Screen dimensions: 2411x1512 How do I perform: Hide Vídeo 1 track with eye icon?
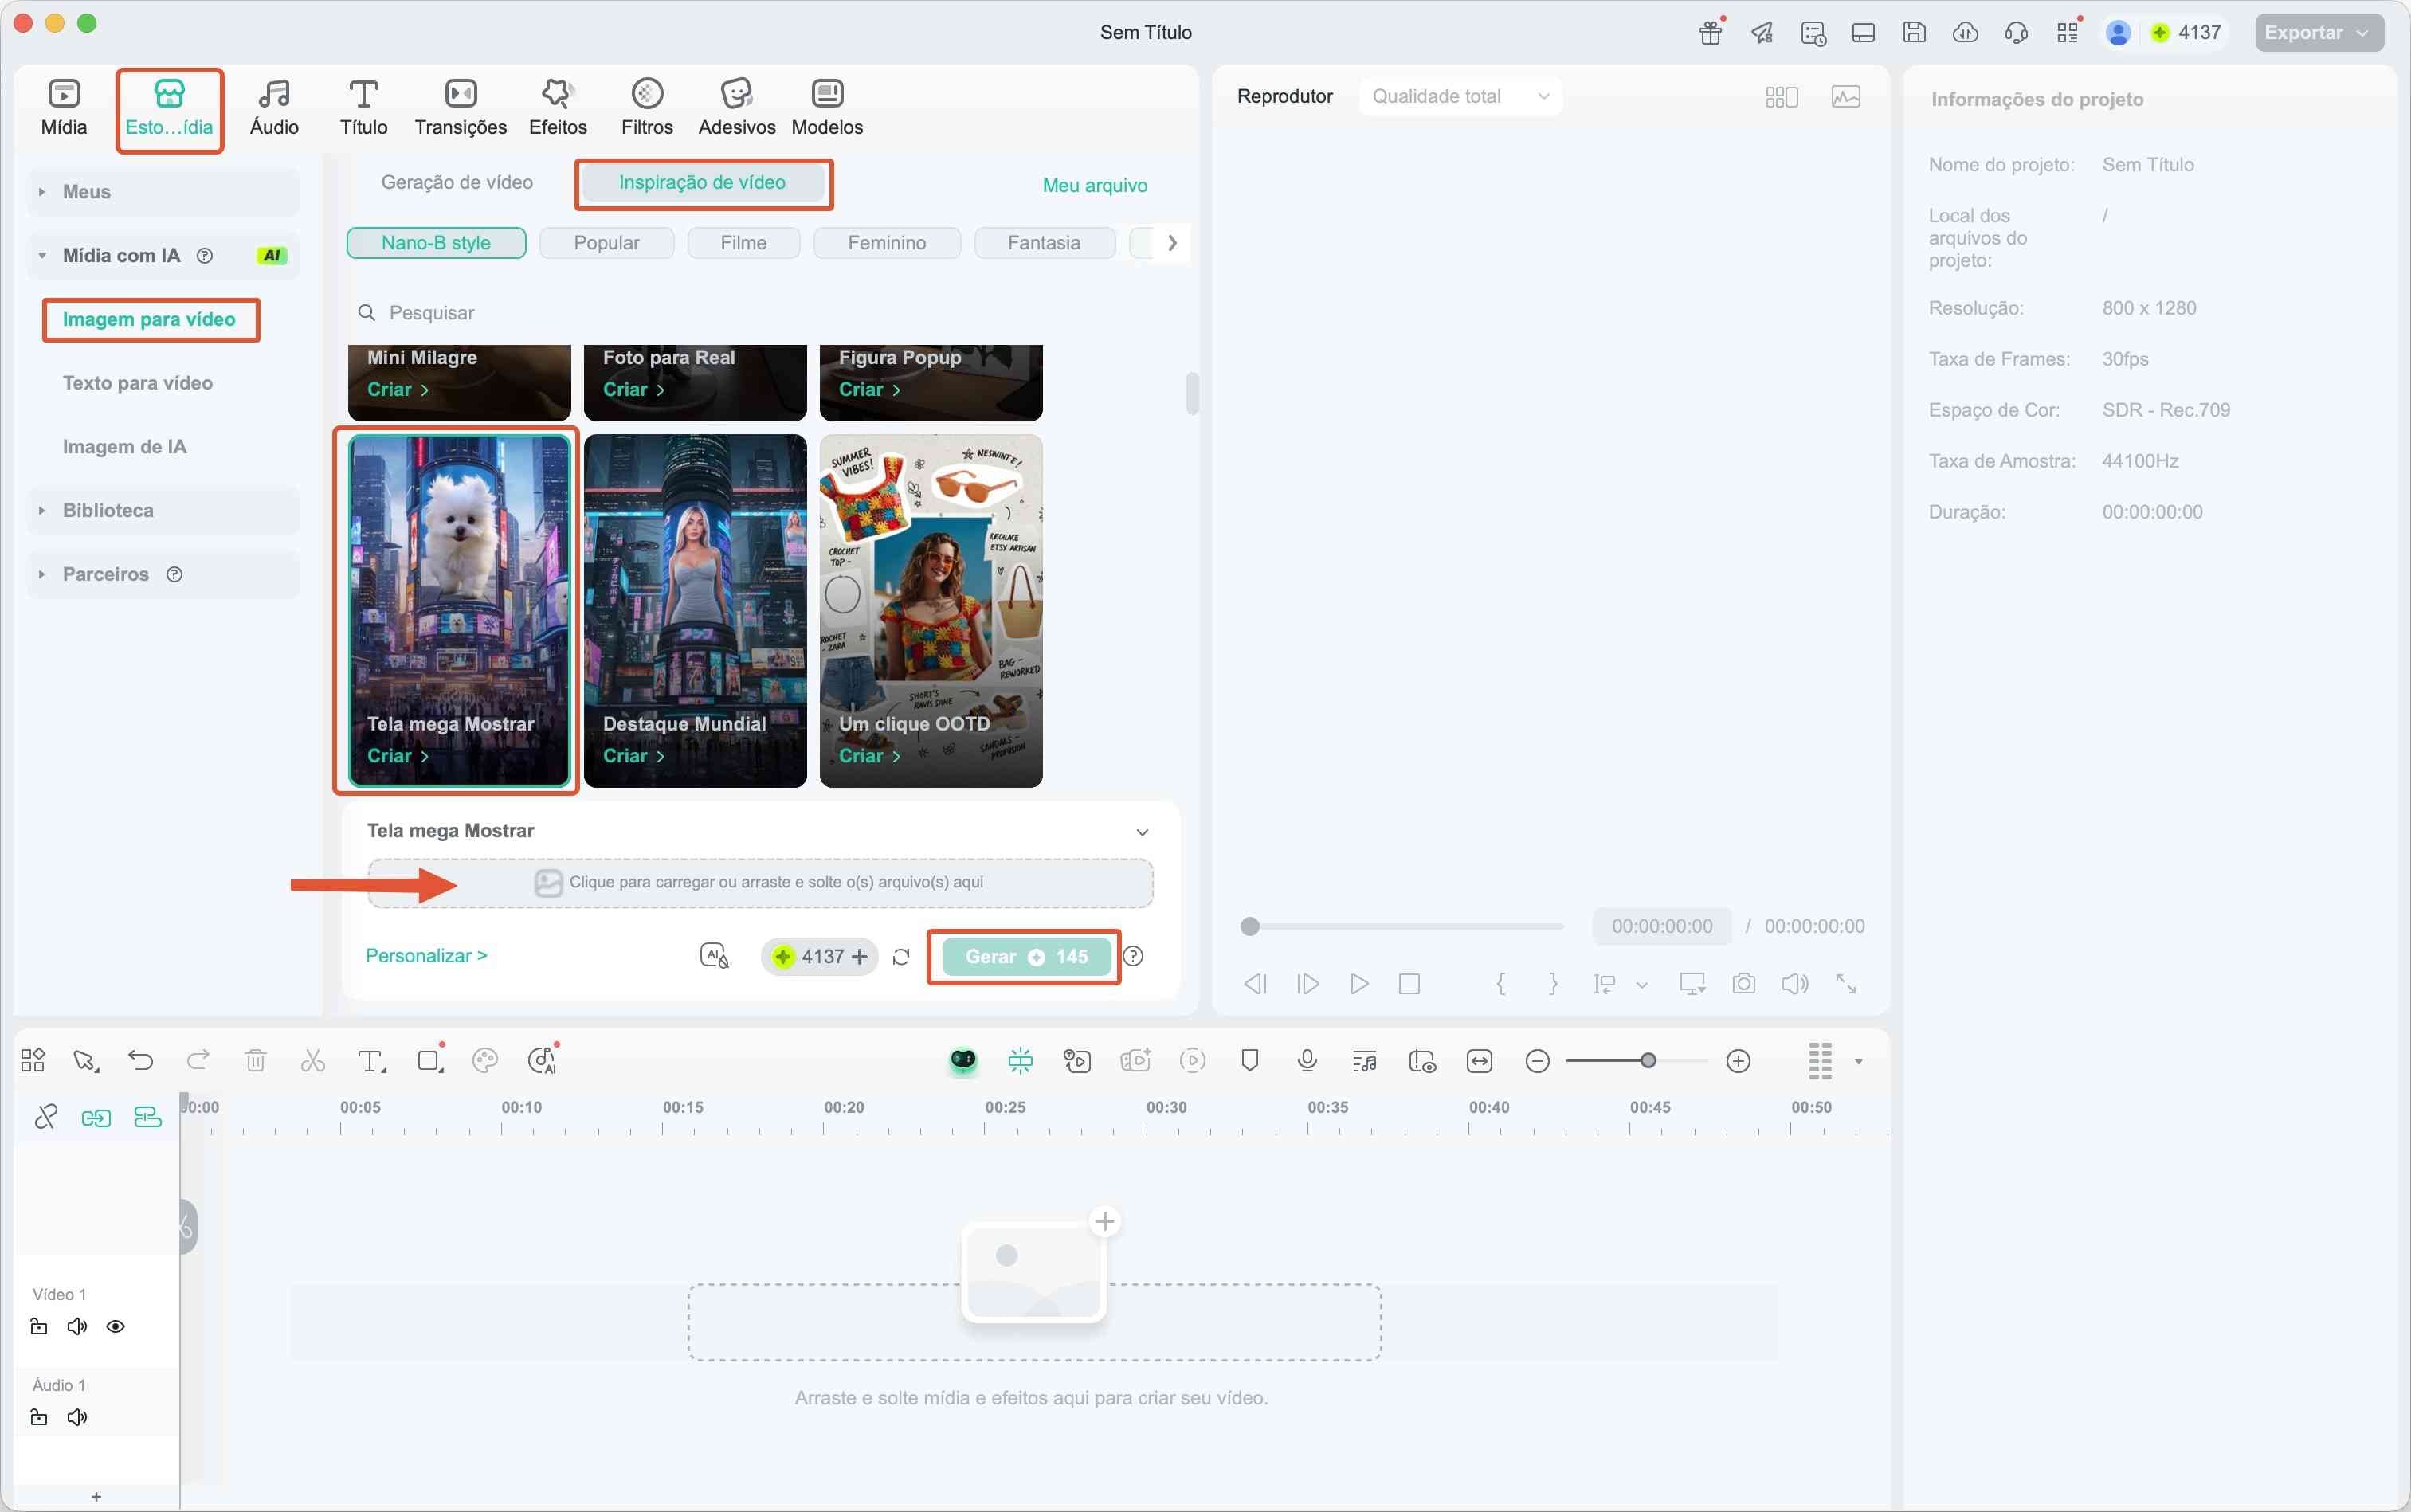pos(116,1327)
